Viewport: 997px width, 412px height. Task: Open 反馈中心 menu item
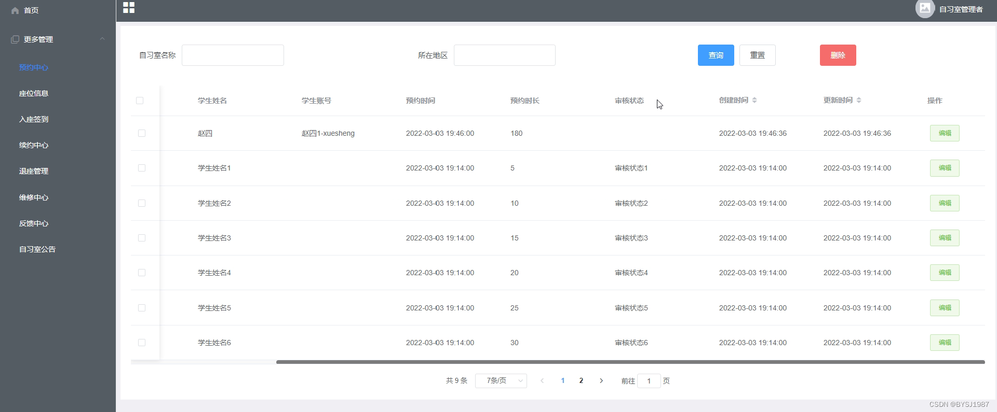tap(34, 223)
